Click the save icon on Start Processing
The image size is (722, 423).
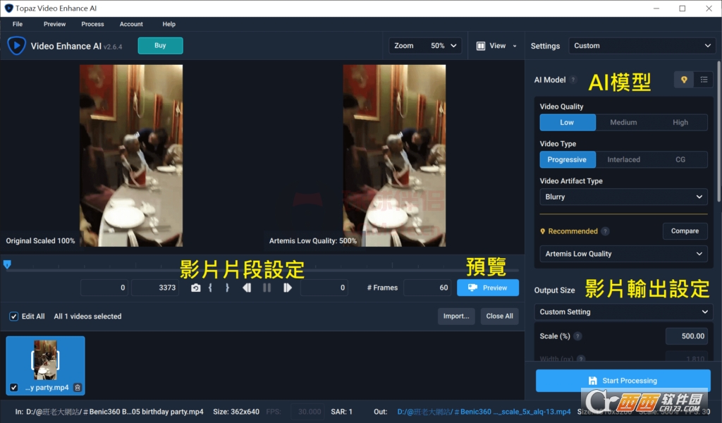(x=592, y=381)
